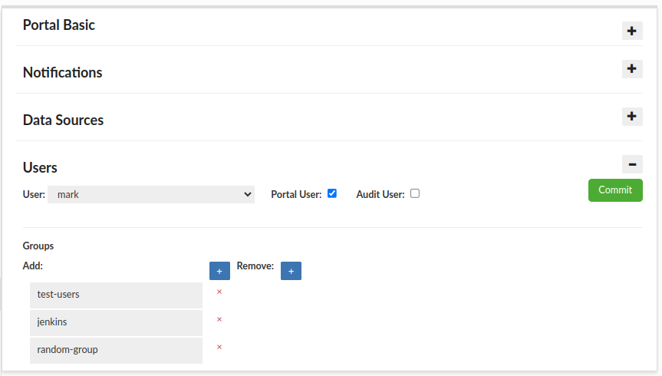Delete the jenkins group using red X
The height and width of the screenshot is (376, 662).
[x=219, y=319]
